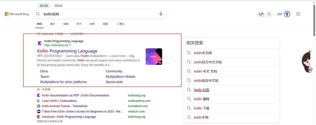Click search icon next to kotlin官方中文文档
The image size is (316, 125).
coord(189,62)
